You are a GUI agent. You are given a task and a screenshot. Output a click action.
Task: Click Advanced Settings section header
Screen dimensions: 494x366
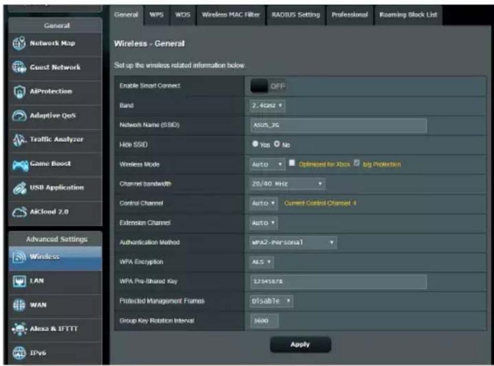(x=57, y=239)
